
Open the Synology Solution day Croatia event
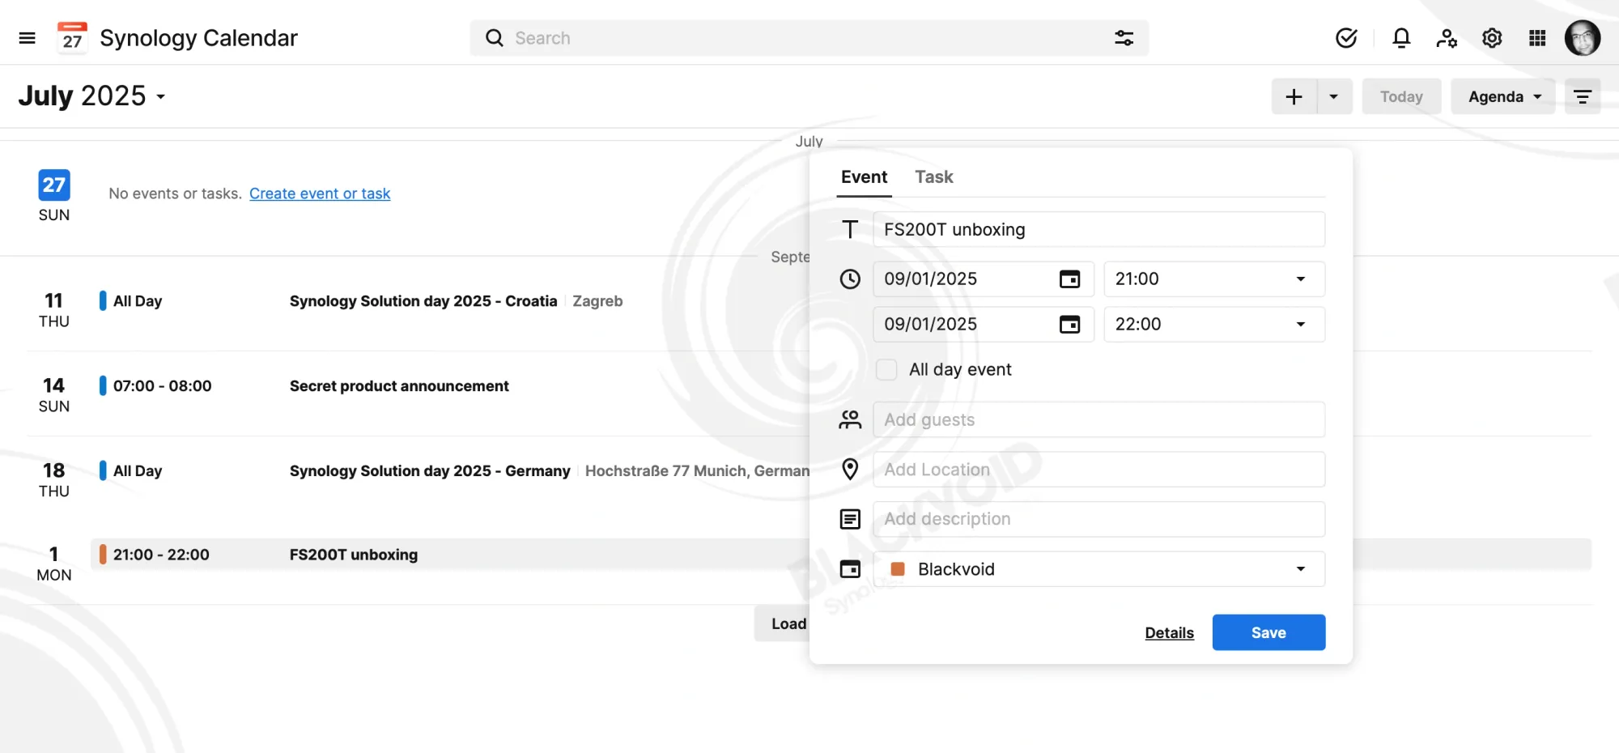click(x=423, y=301)
